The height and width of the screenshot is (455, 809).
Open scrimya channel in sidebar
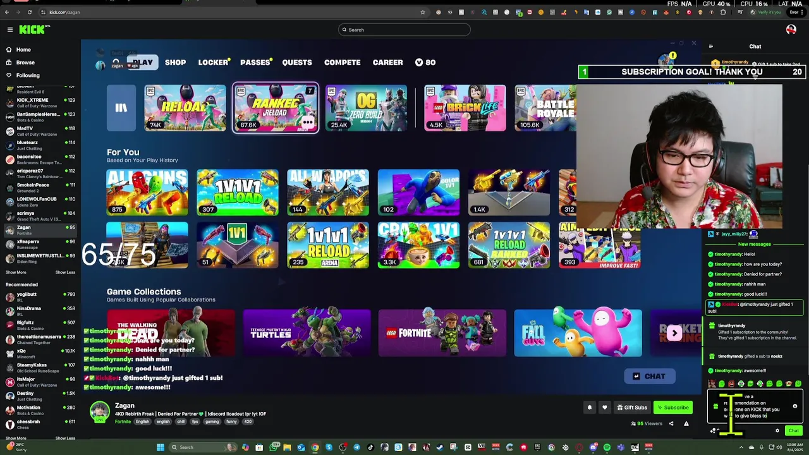tap(40, 216)
